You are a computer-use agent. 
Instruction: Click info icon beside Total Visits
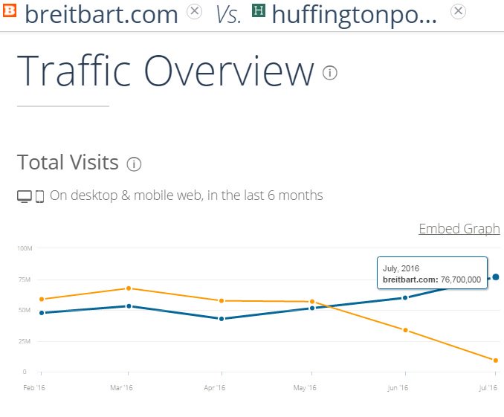coord(134,164)
